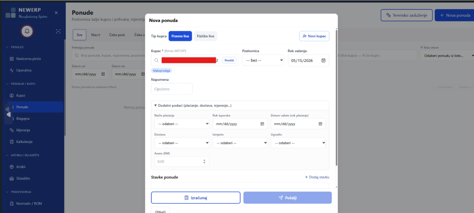Image resolution: width=474 pixels, height=213 pixels.
Task: Switch to the Nacrt tab
Action: pyautogui.click(x=95, y=34)
